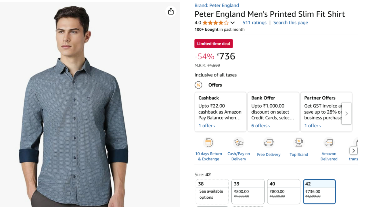Screen dimensions: 368x207
Task: Select size 42 swatch
Action: point(319,191)
